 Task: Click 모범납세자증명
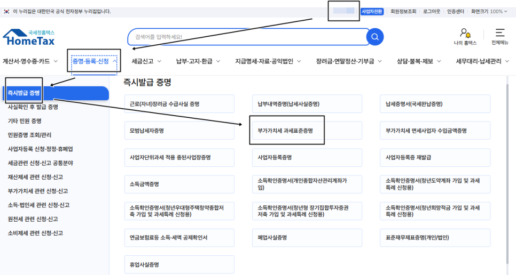pos(179,131)
